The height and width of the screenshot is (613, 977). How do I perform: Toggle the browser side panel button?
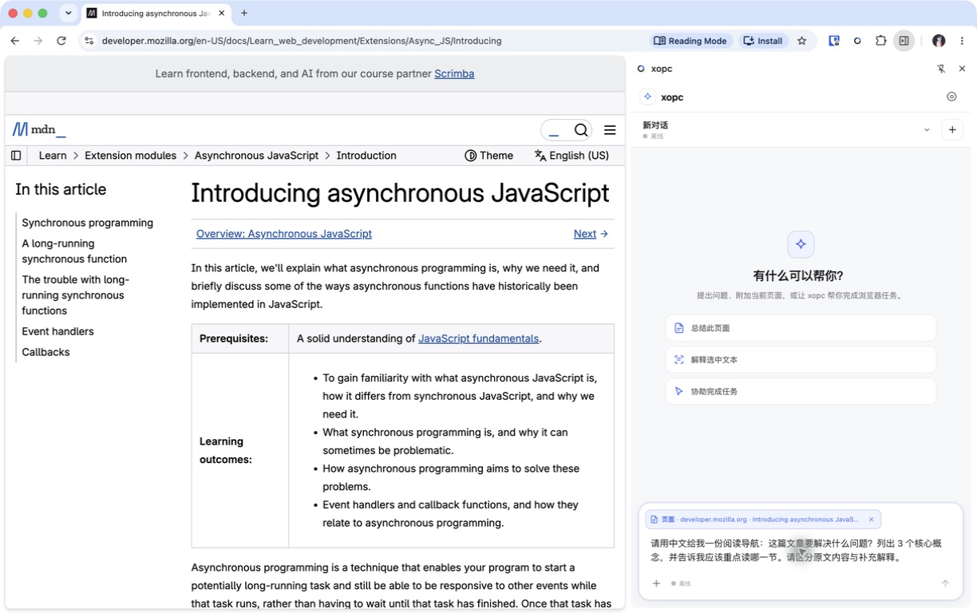pos(904,41)
